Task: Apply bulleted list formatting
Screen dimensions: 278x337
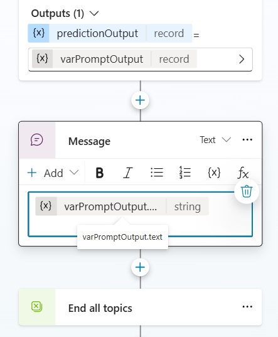Action: (x=157, y=173)
